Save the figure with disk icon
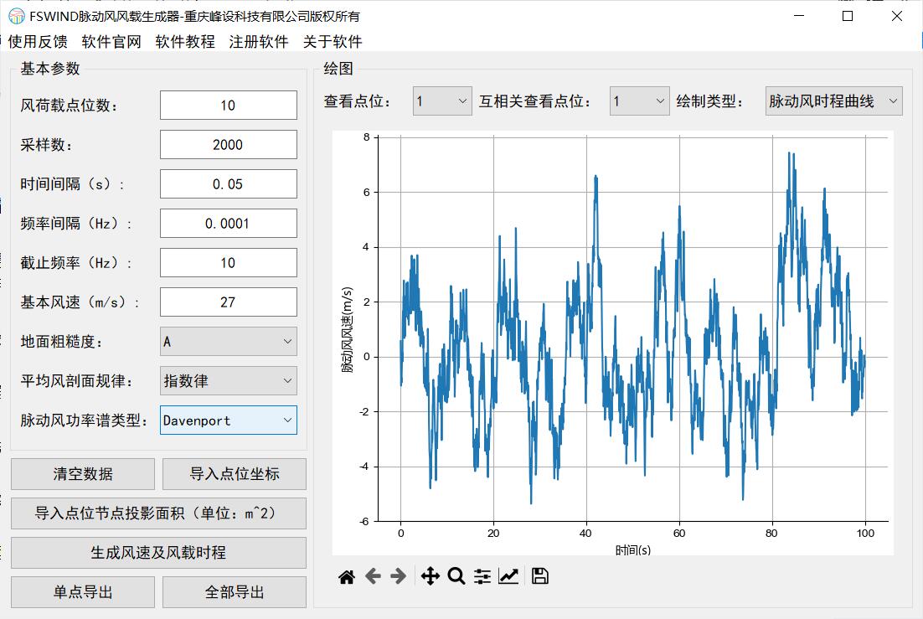Image resolution: width=923 pixels, height=619 pixels. click(x=539, y=576)
